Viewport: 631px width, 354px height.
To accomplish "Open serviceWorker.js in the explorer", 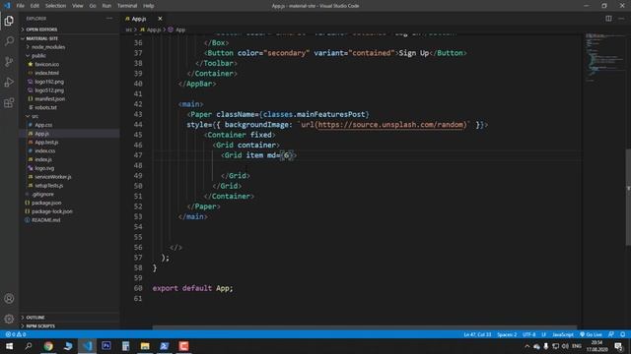I will pyautogui.click(x=52, y=177).
